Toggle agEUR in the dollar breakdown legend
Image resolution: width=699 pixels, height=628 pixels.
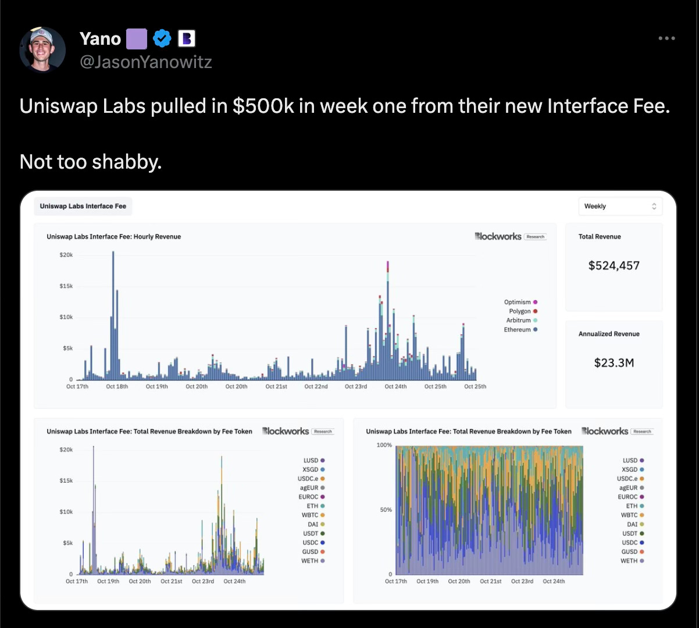click(312, 488)
